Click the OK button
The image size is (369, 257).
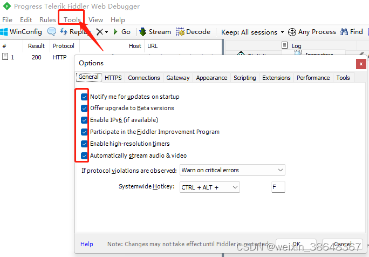click(x=296, y=244)
